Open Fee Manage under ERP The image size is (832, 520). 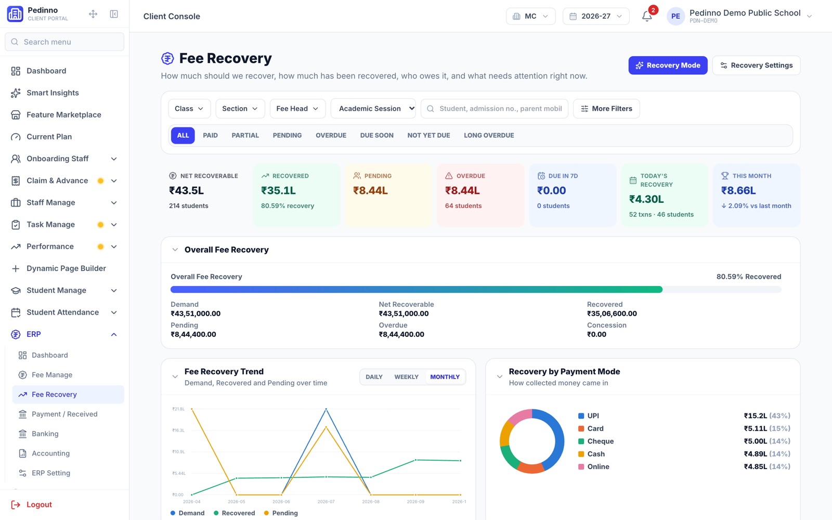tap(68, 375)
